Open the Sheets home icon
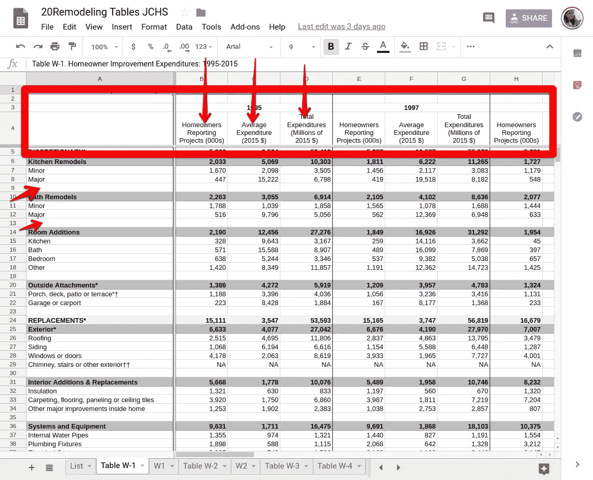This screenshot has width=593, height=480. pyautogui.click(x=21, y=18)
